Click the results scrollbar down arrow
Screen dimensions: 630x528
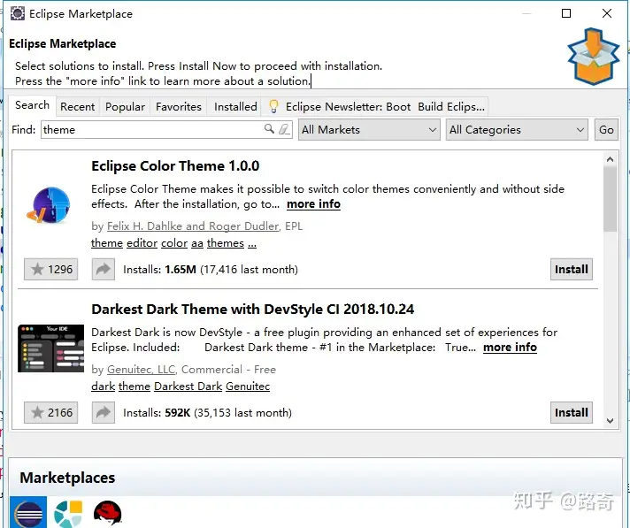pos(610,420)
